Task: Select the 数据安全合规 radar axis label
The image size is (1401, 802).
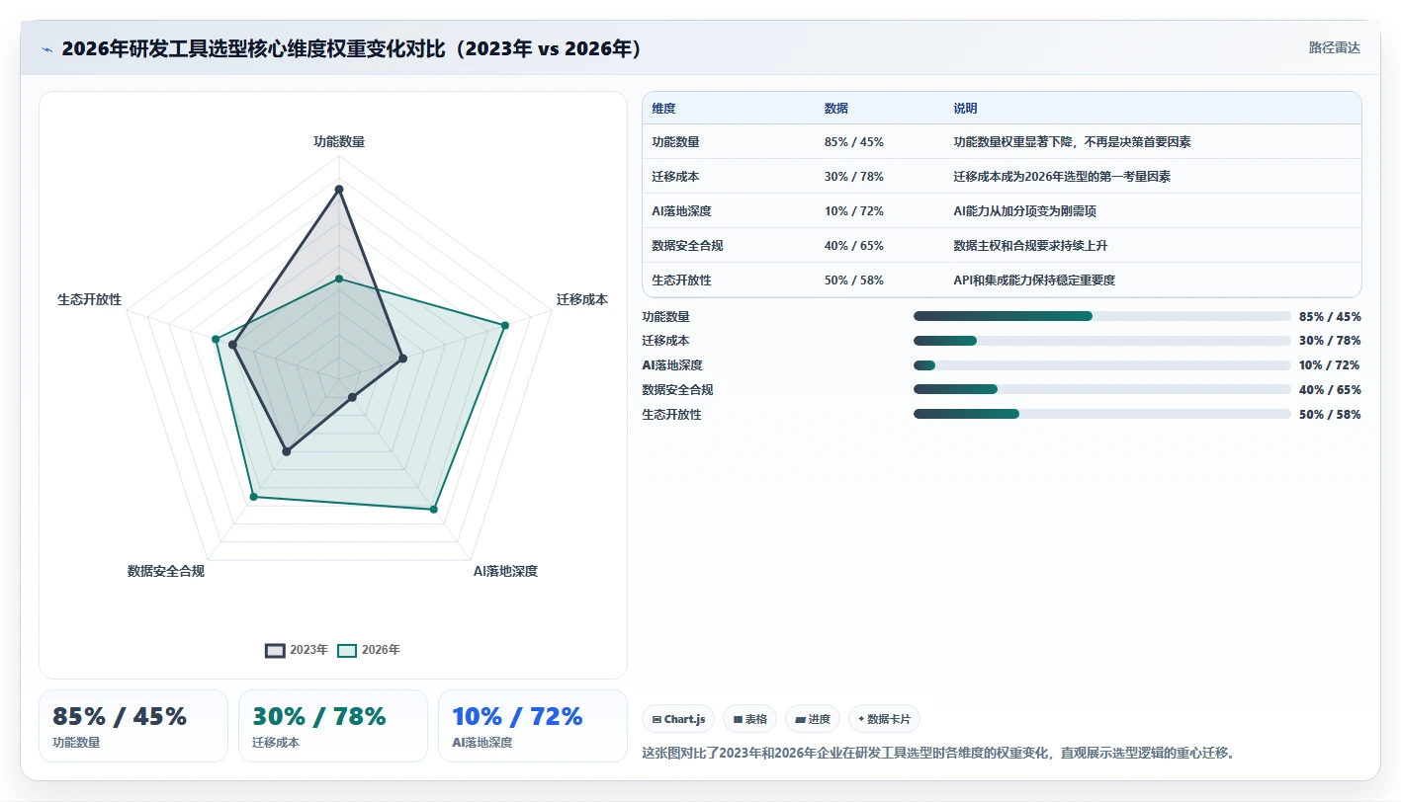Action: (x=166, y=571)
